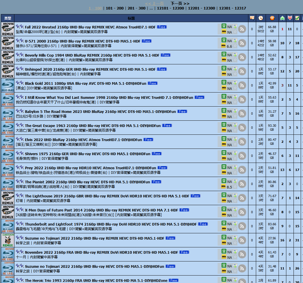Jump to page 12201 - 12300
The height and width of the screenshot is (283, 303).
[202, 8]
